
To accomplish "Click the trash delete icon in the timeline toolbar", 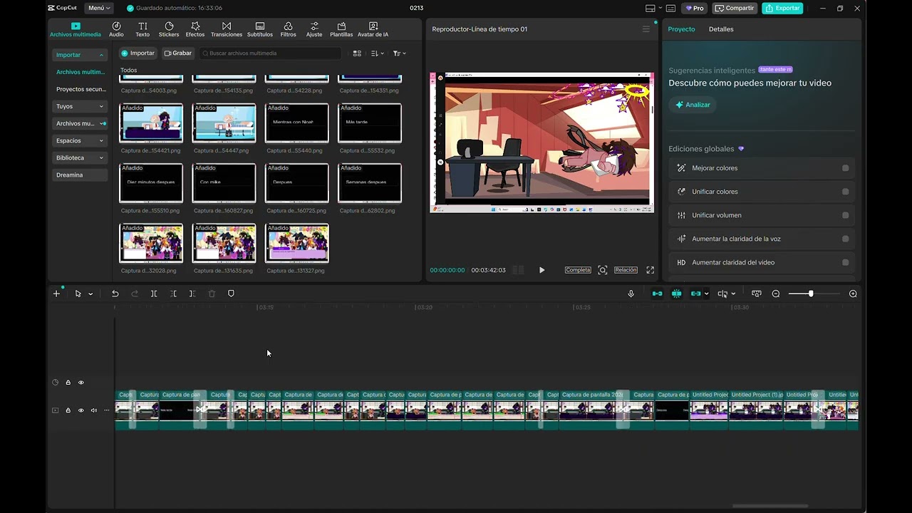I will (x=212, y=294).
